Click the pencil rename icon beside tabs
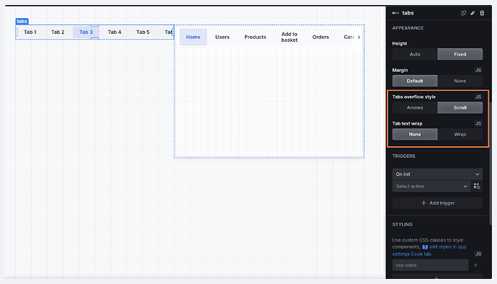 [473, 13]
